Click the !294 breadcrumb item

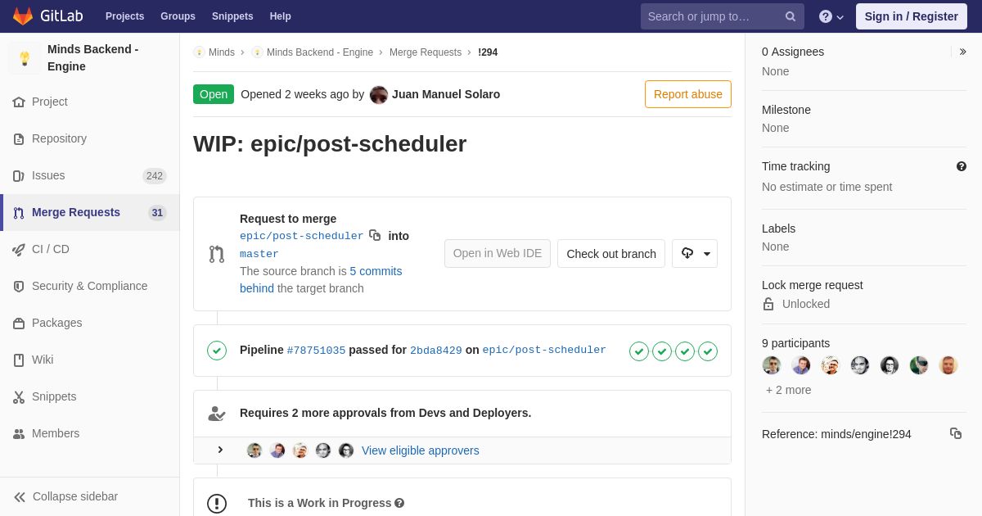(x=488, y=52)
